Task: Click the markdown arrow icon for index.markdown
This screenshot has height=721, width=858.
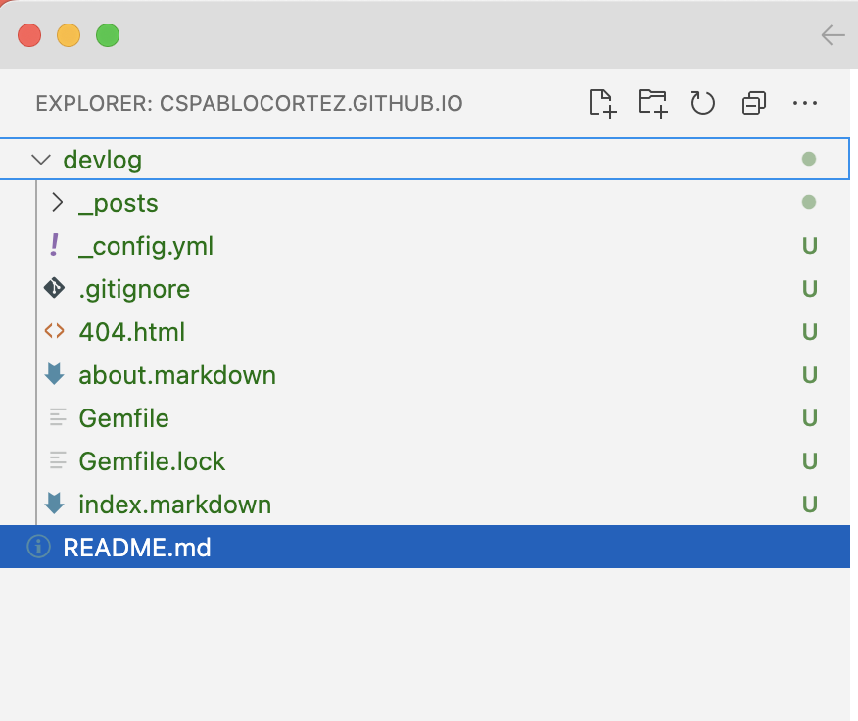Action: coord(54,504)
